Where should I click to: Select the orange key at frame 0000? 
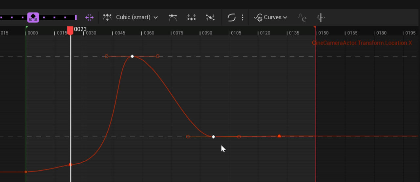[x=26, y=172]
